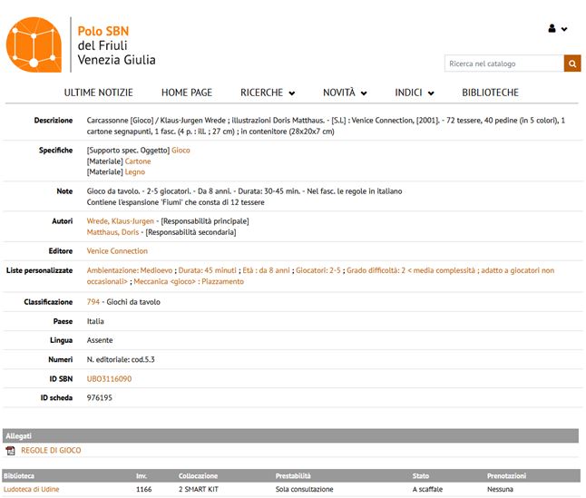Click the Stato column header
586x498 pixels.
click(421, 476)
